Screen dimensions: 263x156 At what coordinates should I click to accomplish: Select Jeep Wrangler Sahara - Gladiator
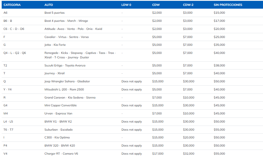(67, 81)
